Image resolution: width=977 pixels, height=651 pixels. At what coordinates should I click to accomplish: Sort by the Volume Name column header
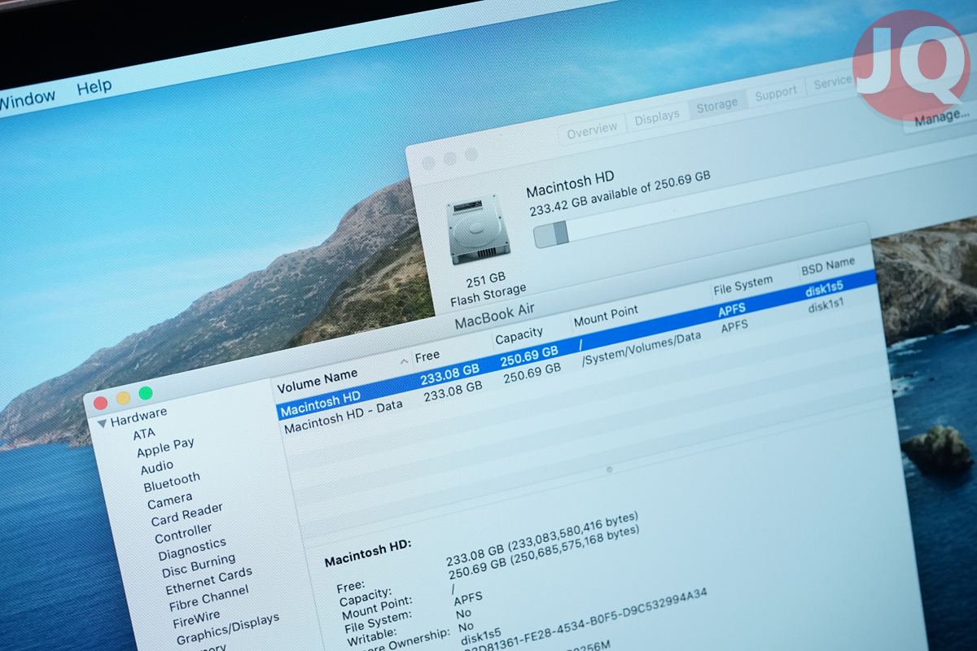(x=318, y=380)
